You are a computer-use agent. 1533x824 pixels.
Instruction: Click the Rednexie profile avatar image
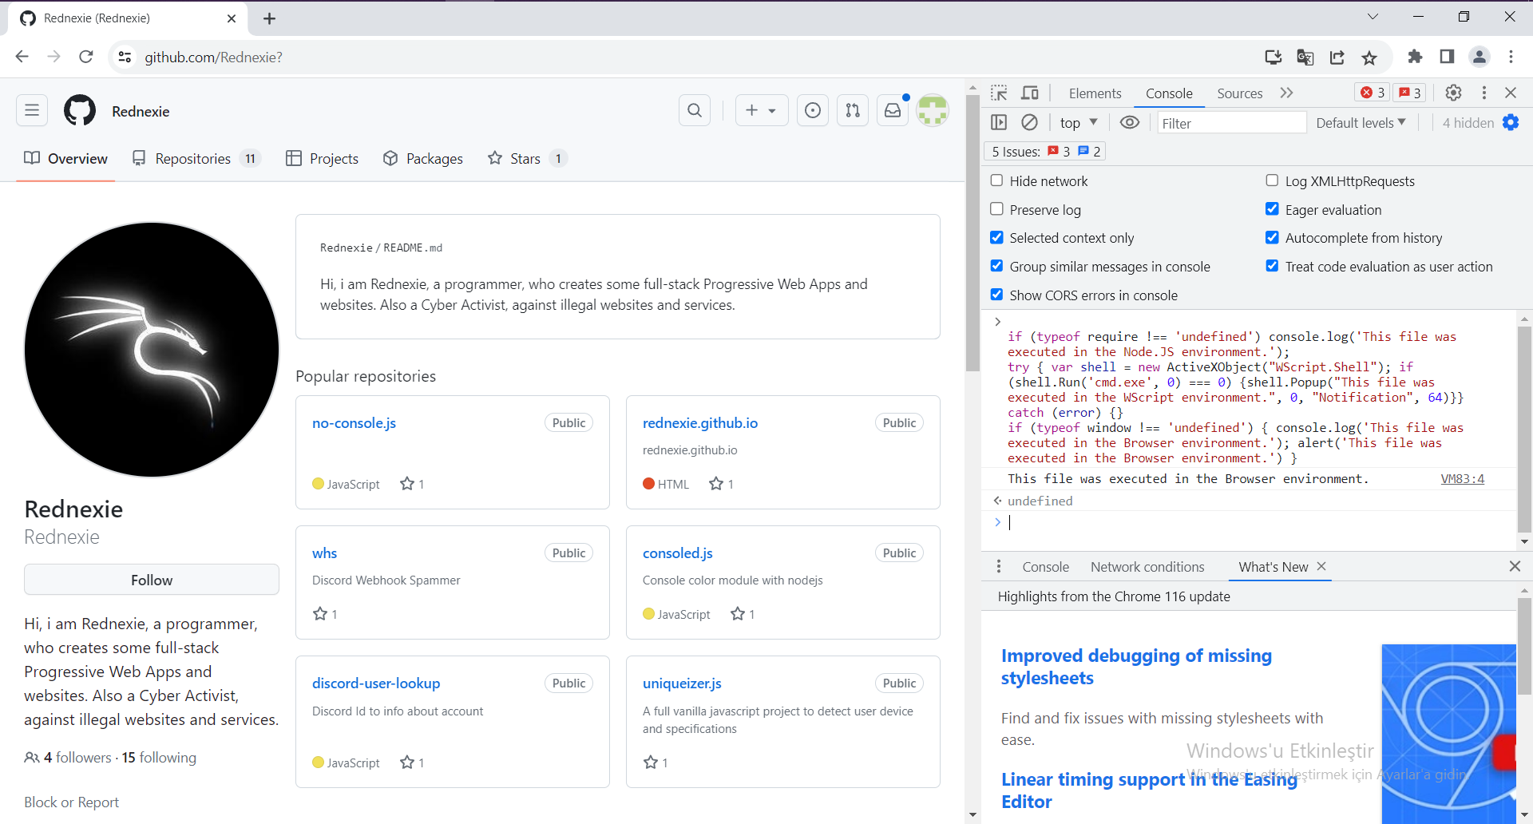coord(152,349)
